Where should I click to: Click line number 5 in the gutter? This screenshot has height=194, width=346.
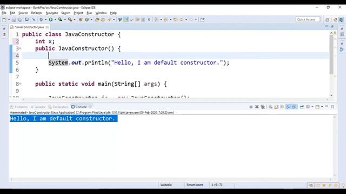coord(17,63)
